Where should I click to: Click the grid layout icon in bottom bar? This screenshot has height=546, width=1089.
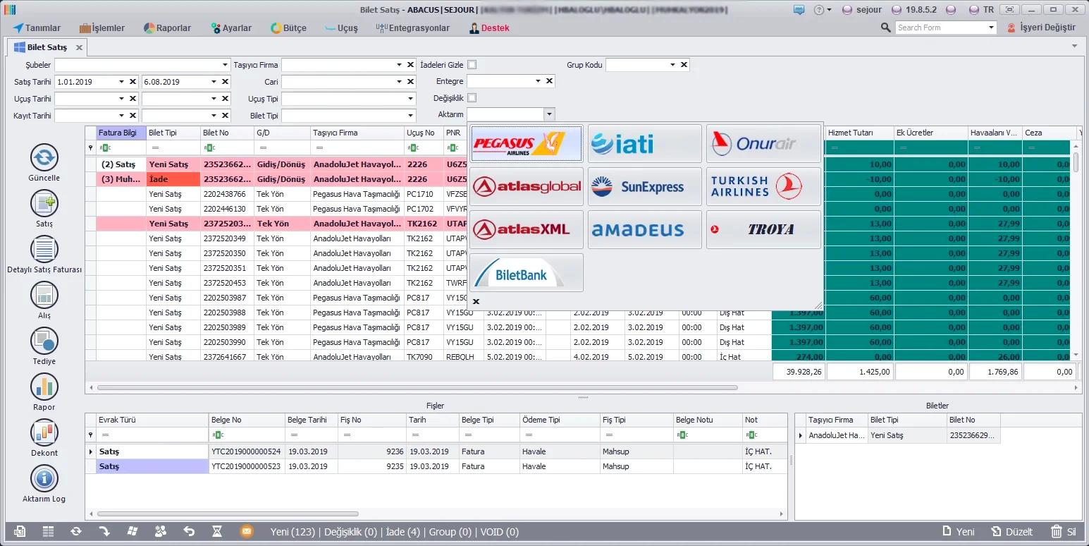[x=48, y=531]
